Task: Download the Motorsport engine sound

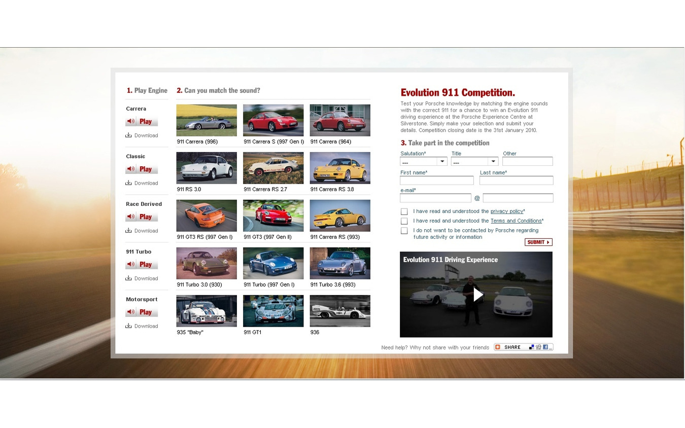Action: tap(142, 326)
